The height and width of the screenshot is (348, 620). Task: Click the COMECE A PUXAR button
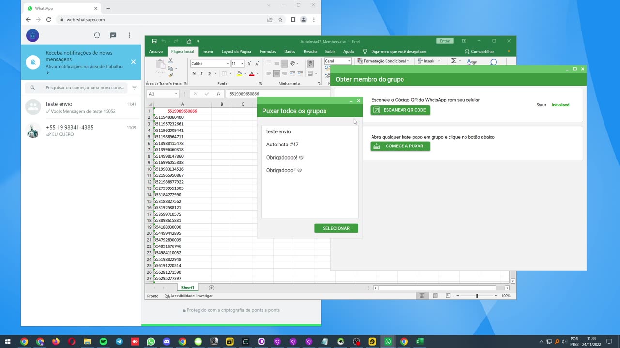point(400,146)
